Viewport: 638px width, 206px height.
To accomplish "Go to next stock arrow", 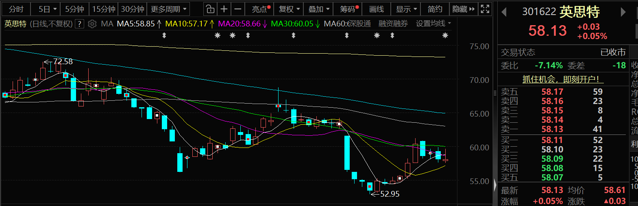I will (x=623, y=12).
